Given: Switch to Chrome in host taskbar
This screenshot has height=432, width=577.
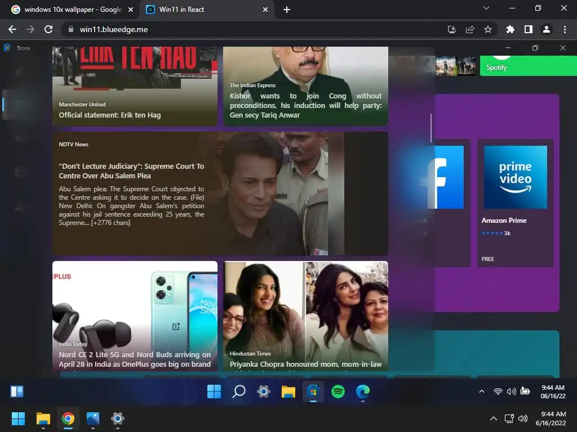Looking at the screenshot, I should 68,418.
